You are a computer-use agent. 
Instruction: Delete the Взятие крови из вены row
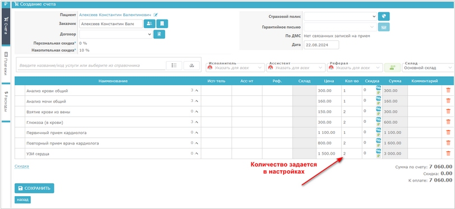[448, 112]
